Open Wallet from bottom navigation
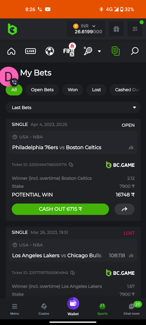This screenshot has width=146, height=325. [x=73, y=307]
